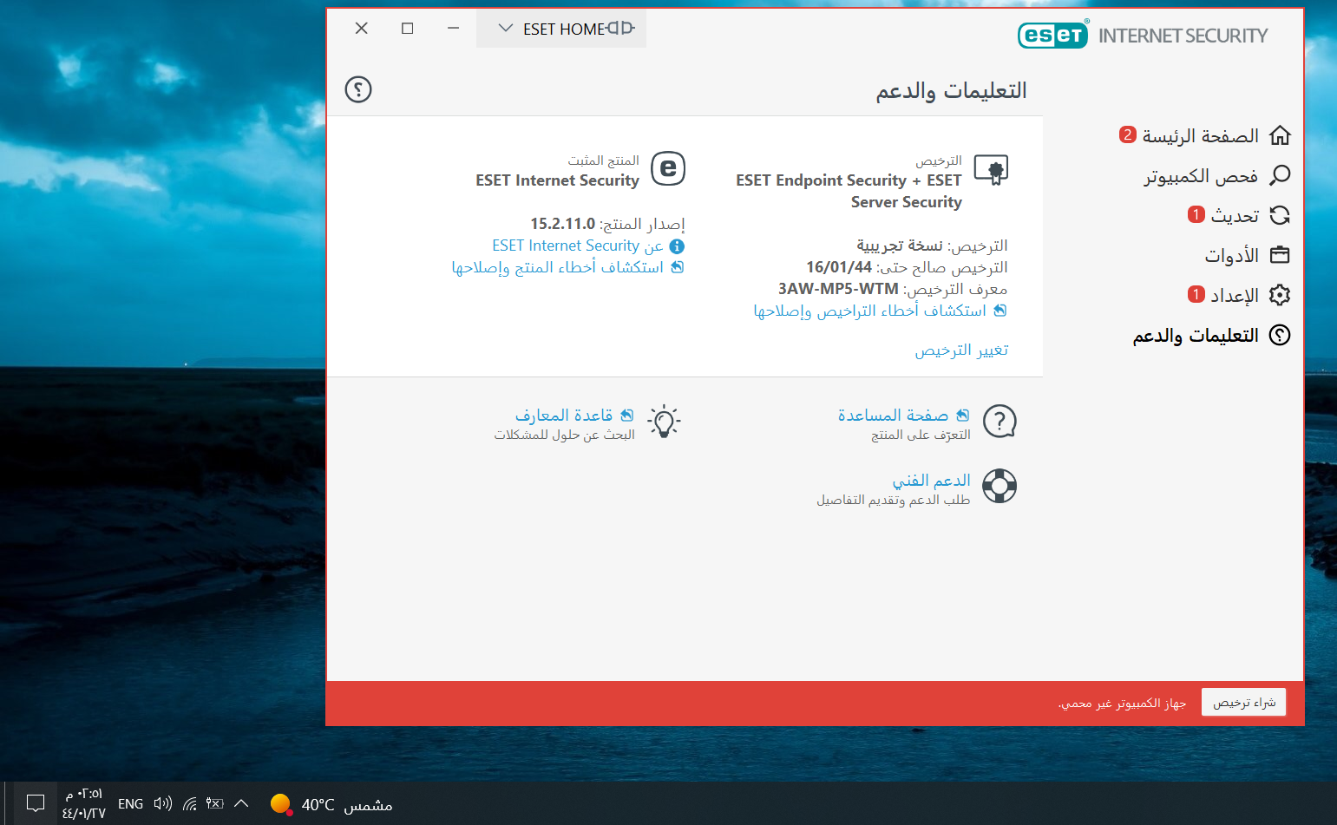The height and width of the screenshot is (825, 1337).
Task: Click the شراء ترخيص buy license button
Action: (x=1244, y=703)
